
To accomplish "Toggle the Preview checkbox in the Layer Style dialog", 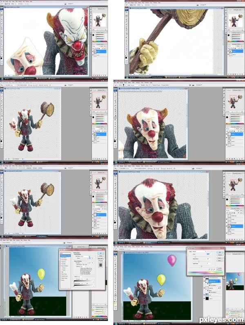I will [x=99, y=260].
